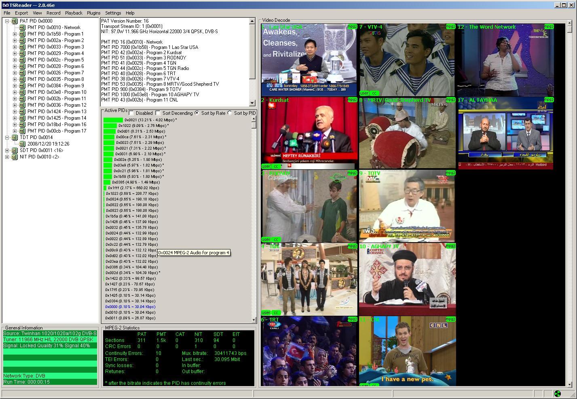Click the SDT PID 0x0011 table icon
The image size is (577, 399).
pyautogui.click(x=15, y=150)
